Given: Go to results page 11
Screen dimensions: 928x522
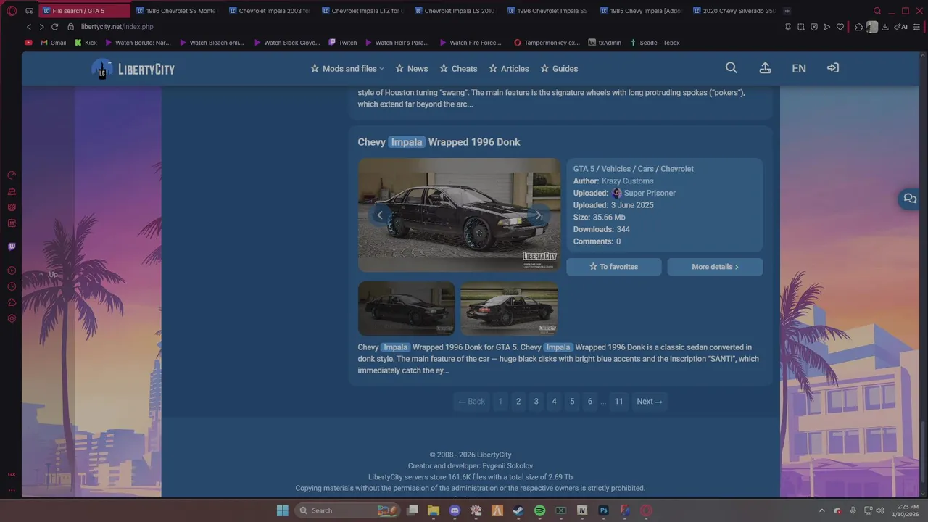Looking at the screenshot, I should tap(618, 402).
